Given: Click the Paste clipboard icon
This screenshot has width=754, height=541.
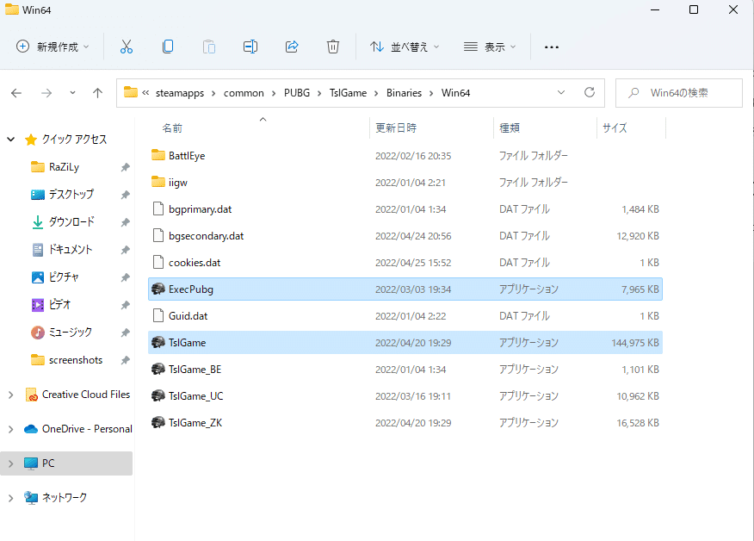Looking at the screenshot, I should [209, 47].
